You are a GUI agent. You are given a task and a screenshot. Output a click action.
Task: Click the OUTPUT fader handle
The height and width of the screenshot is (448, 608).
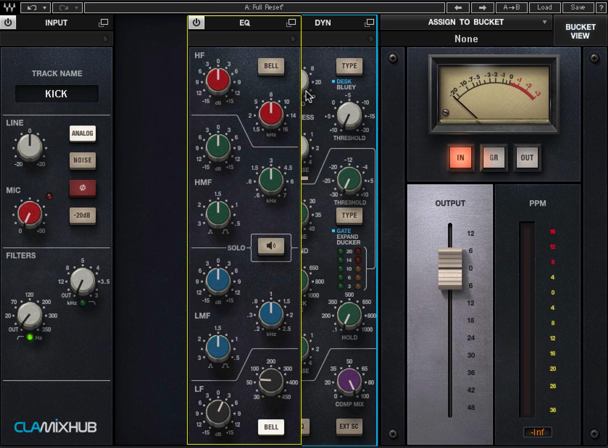coord(450,269)
